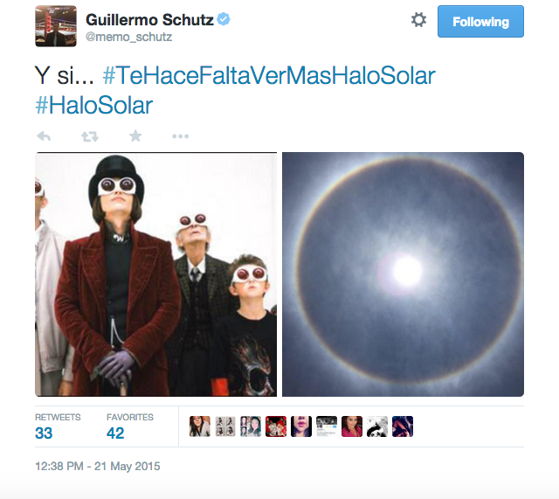This screenshot has width=559, height=499.
Task: Open the more options ellipsis icon
Action: click(181, 136)
